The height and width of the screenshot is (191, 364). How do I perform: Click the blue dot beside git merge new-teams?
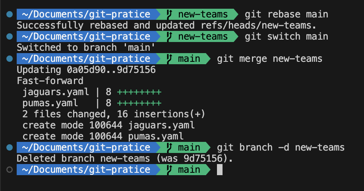click(x=10, y=59)
